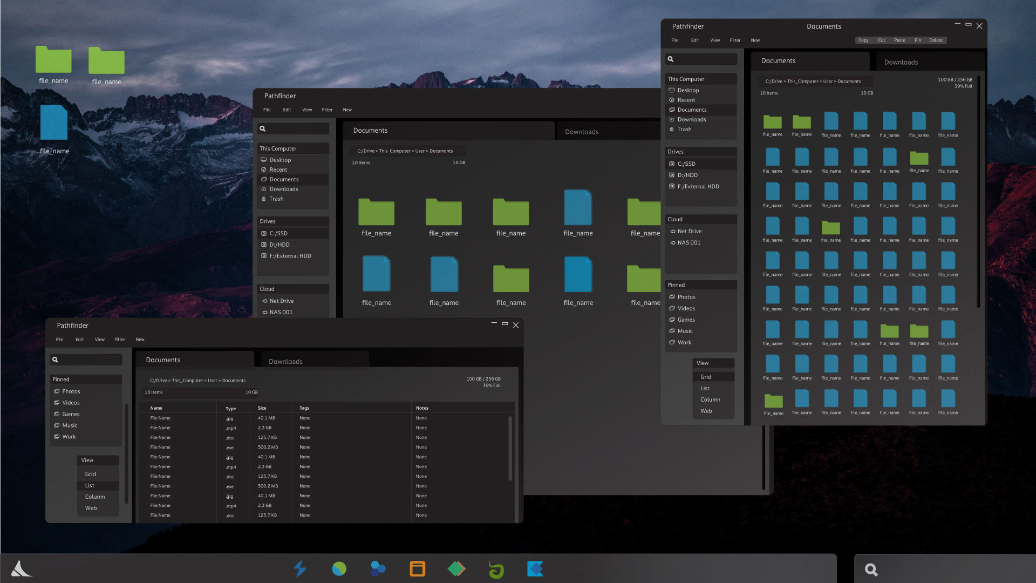The height and width of the screenshot is (583, 1036).
Task: Launch the orange window app in the dock
Action: 417,568
